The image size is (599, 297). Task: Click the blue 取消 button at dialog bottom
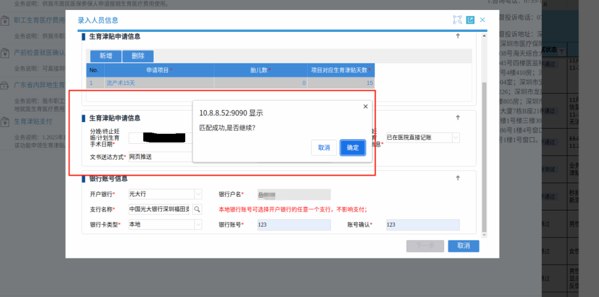point(463,245)
